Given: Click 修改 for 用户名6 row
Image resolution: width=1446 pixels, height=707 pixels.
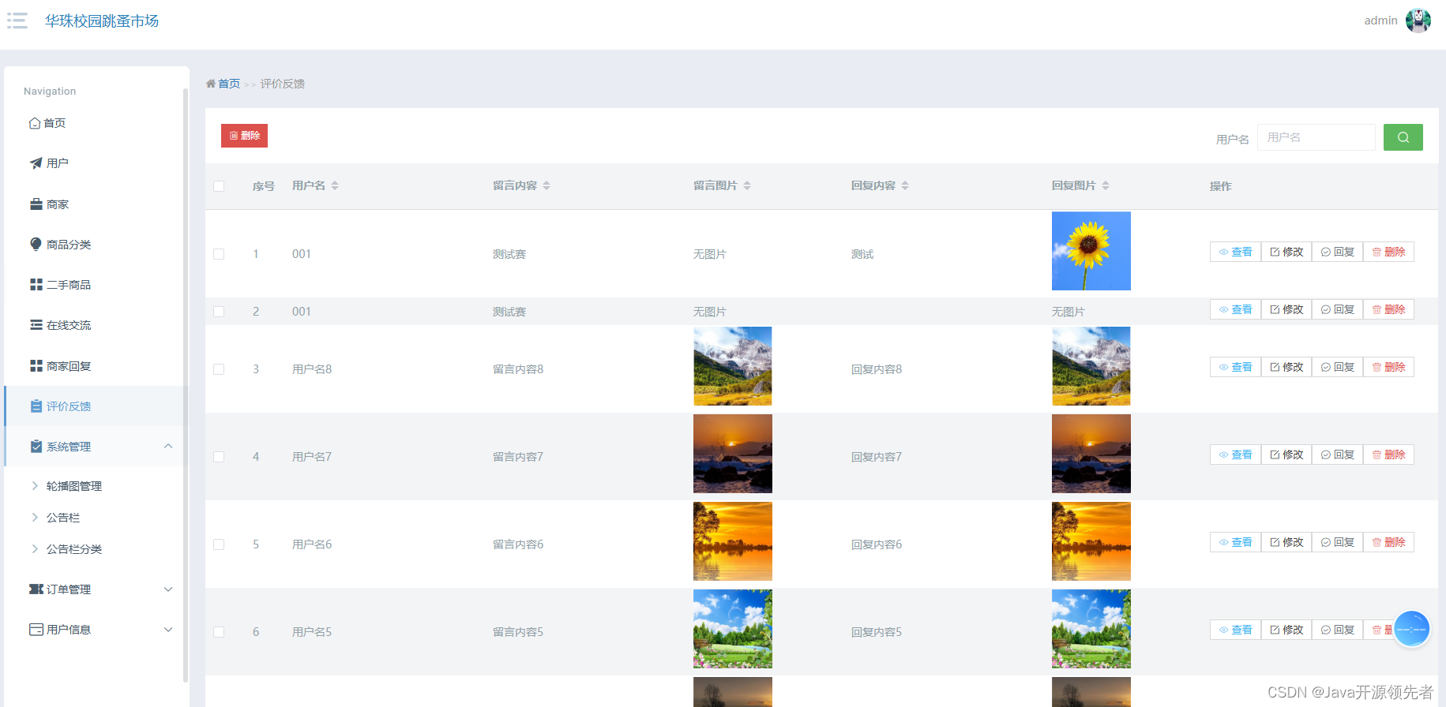Looking at the screenshot, I should [x=1286, y=542].
